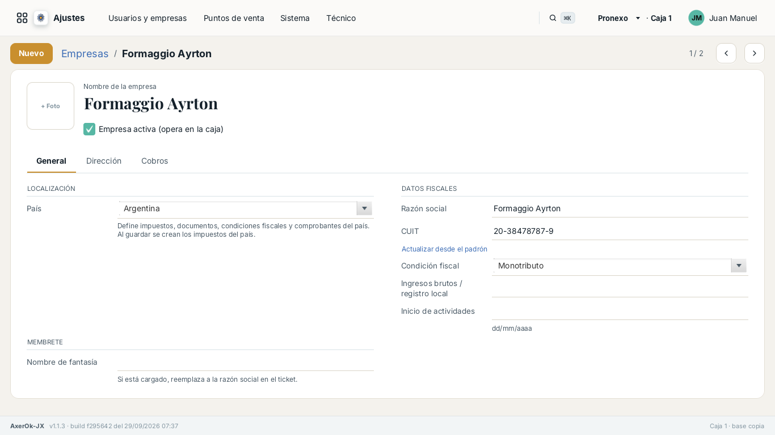The height and width of the screenshot is (435, 775).
Task: Select the General tab
Action: [x=51, y=161]
